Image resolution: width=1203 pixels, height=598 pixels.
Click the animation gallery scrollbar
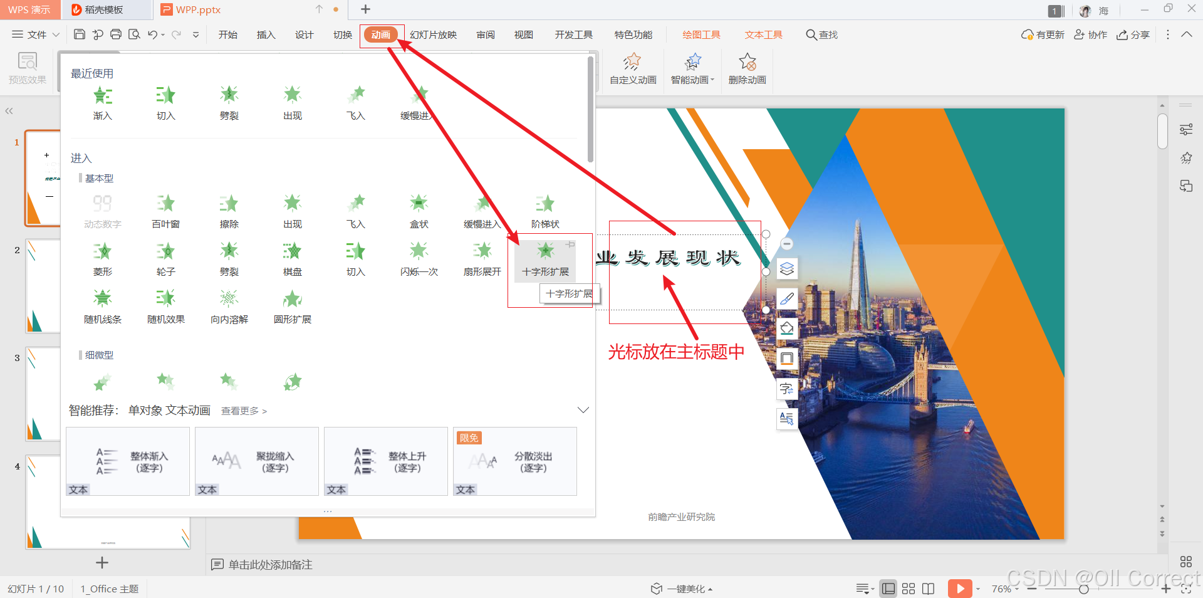pyautogui.click(x=590, y=110)
